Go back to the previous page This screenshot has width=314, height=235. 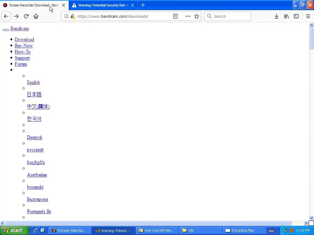[x=6, y=17]
